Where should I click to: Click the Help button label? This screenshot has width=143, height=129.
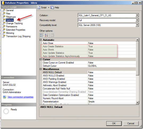point(57,7)
